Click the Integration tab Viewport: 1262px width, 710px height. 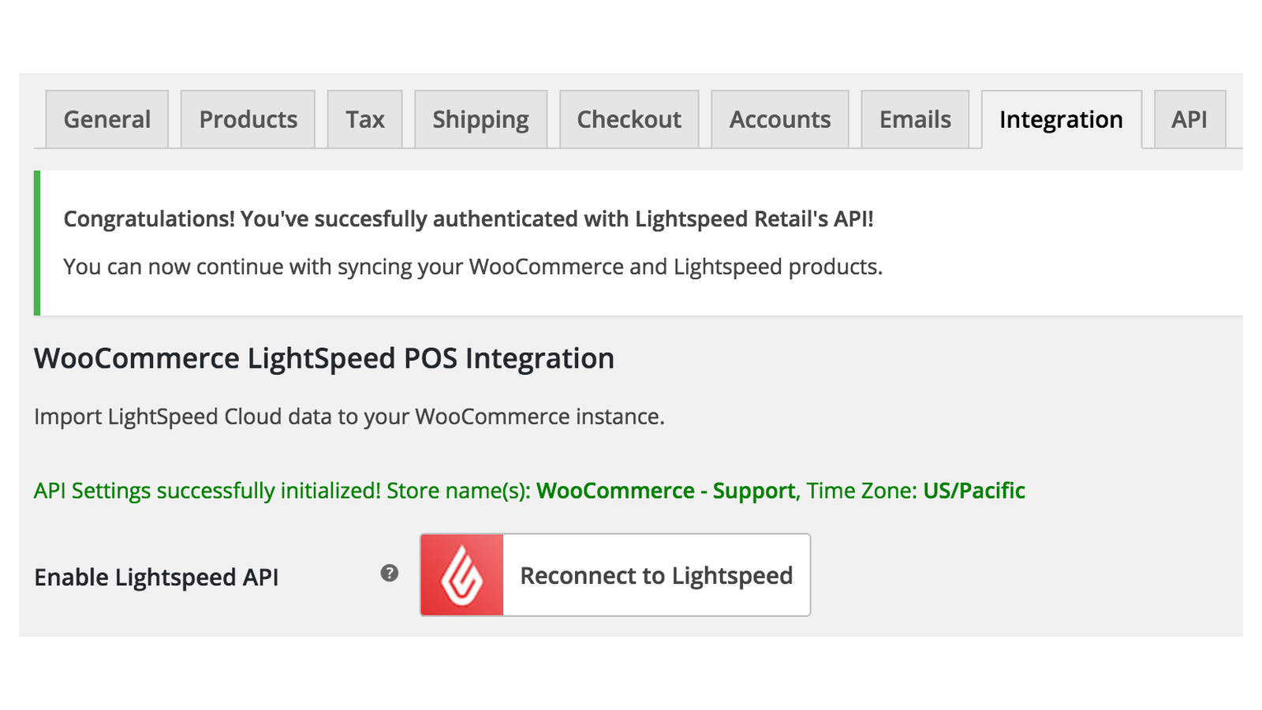click(1062, 119)
